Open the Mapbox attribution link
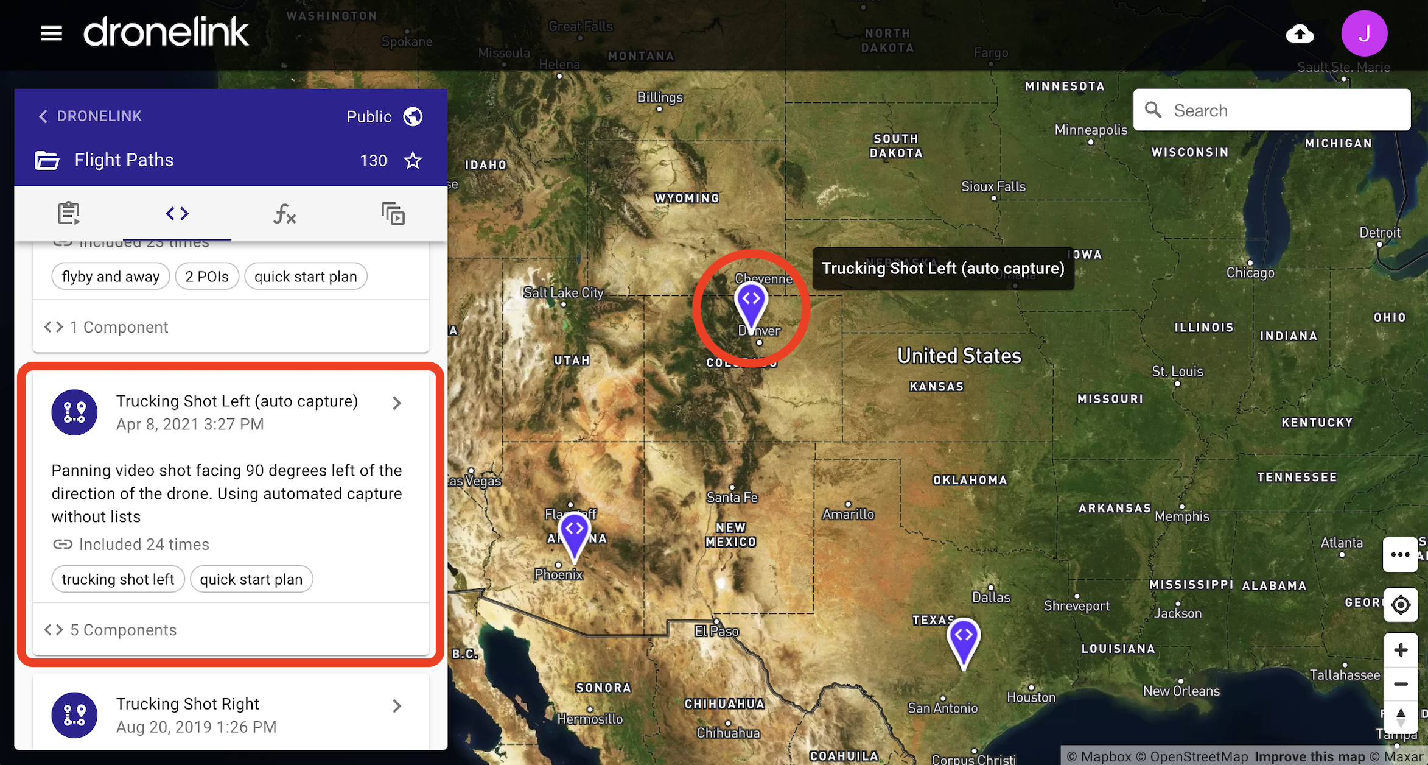The image size is (1428, 765). point(1099,756)
